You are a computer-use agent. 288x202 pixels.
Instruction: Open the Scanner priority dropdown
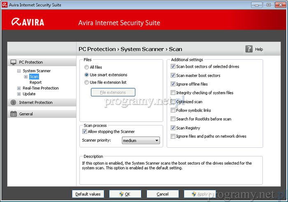pyautogui.click(x=141, y=140)
